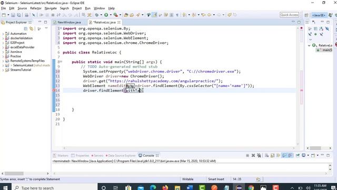The height and width of the screenshot is (190, 337).
Task: Open the Outline view menu triangle
Action: (x=310, y=40)
